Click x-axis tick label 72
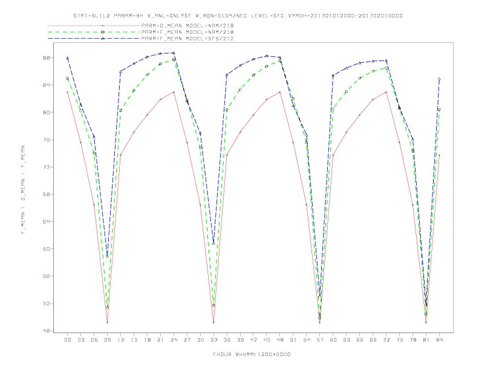This screenshot has height=370, width=479. [386, 340]
